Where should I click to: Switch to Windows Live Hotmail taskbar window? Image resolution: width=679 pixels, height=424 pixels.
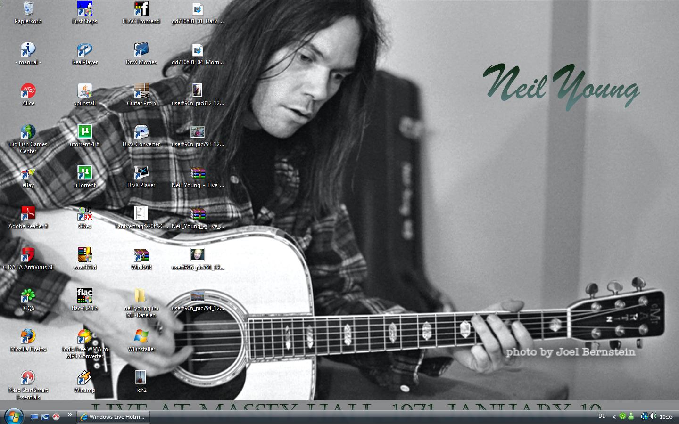coord(113,417)
